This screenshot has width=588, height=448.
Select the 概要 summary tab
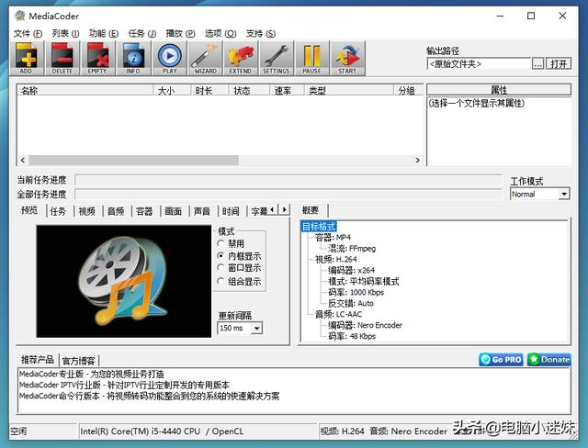[x=311, y=210]
